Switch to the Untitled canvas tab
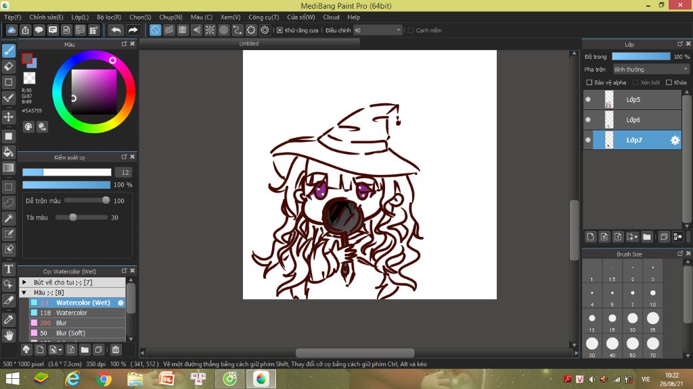 click(x=249, y=44)
